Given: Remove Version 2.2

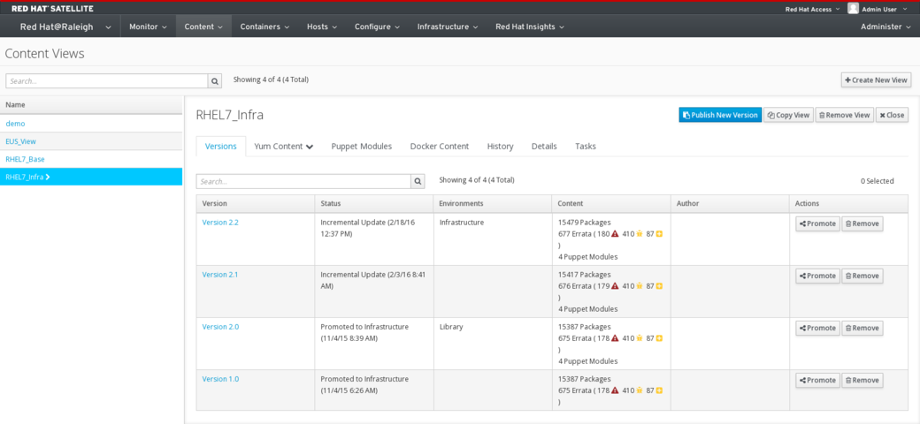Looking at the screenshot, I should point(862,223).
